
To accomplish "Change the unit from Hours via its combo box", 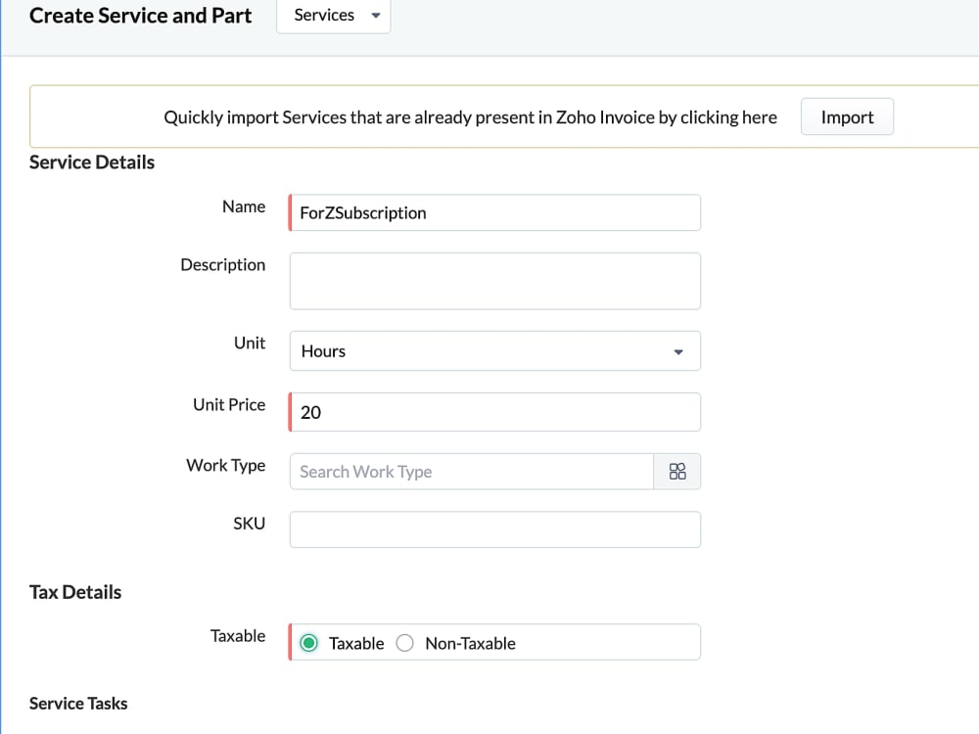I will [x=494, y=350].
